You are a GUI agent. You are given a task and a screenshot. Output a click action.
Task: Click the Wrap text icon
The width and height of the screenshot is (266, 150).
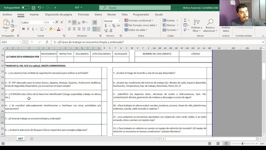[95, 22]
